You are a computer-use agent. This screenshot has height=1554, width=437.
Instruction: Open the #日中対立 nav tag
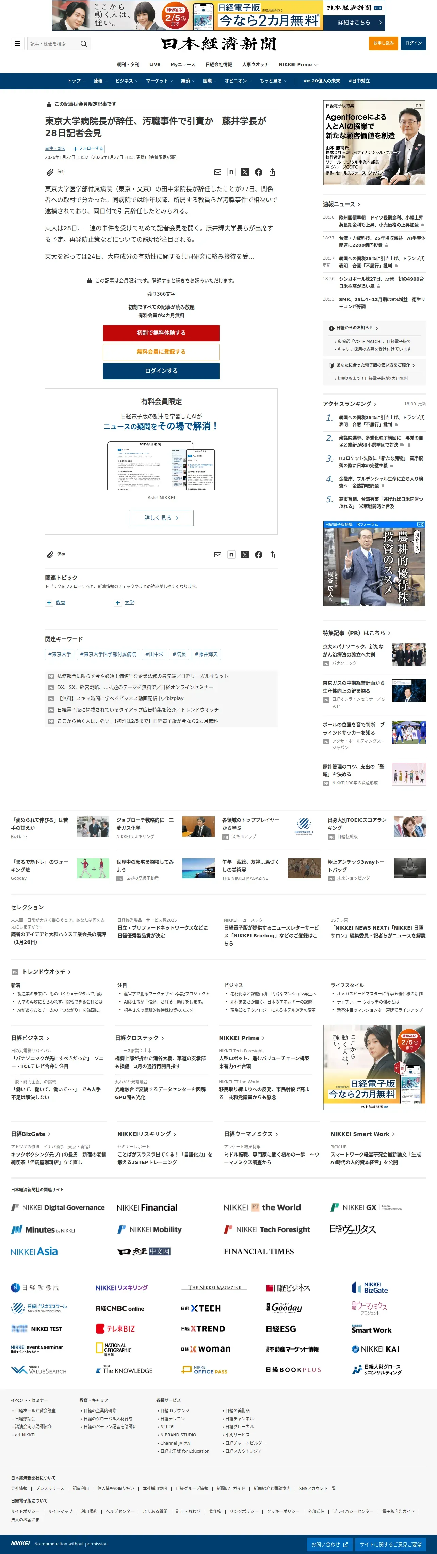pyautogui.click(x=359, y=81)
